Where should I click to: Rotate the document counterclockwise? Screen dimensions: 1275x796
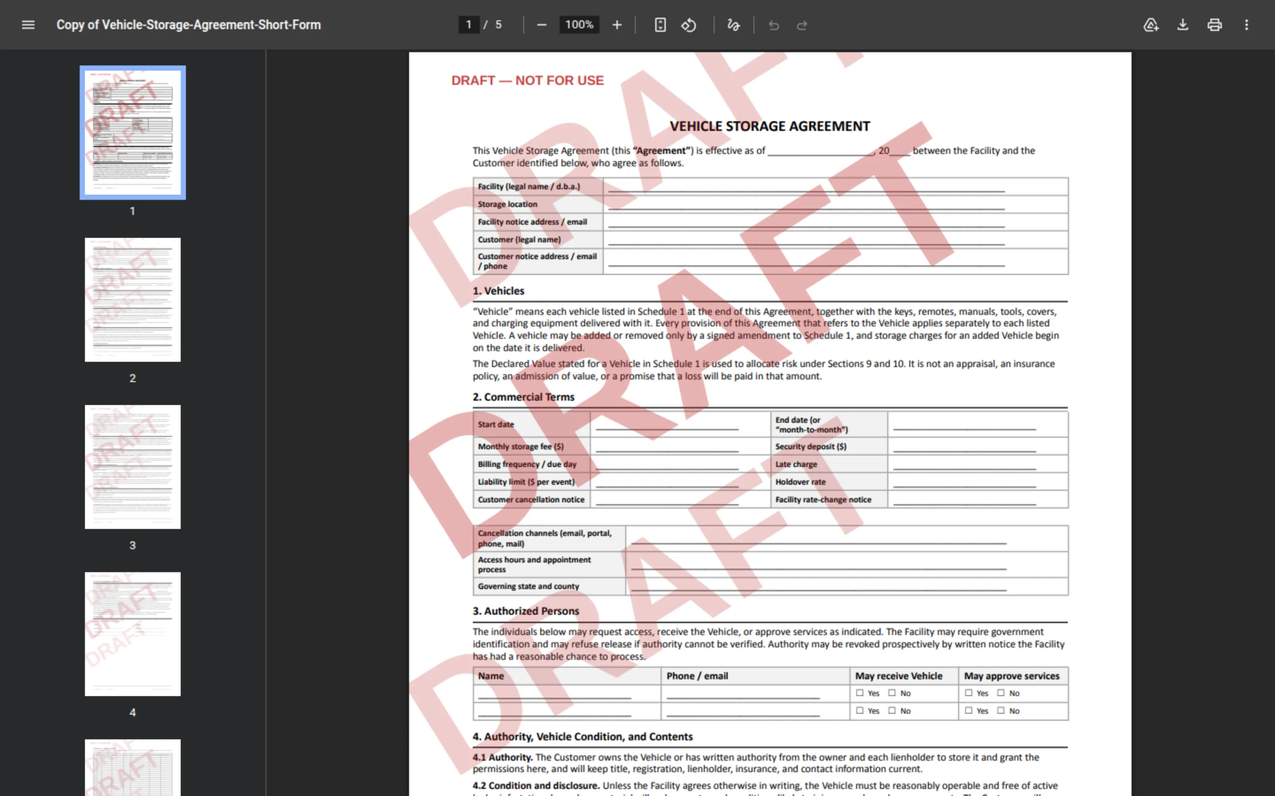[688, 25]
